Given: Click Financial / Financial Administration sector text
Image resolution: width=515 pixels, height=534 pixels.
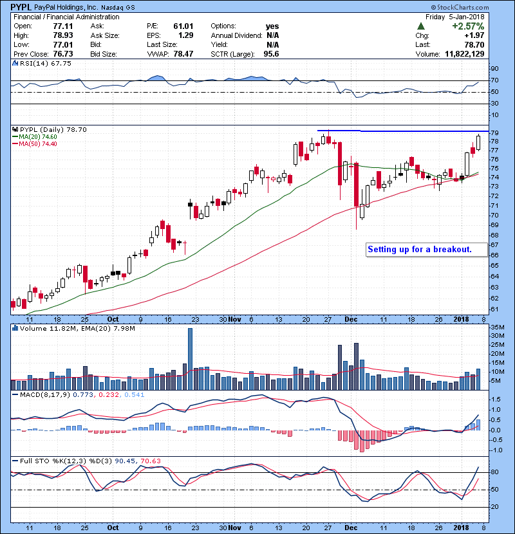Looking at the screenshot, I should pos(66,17).
